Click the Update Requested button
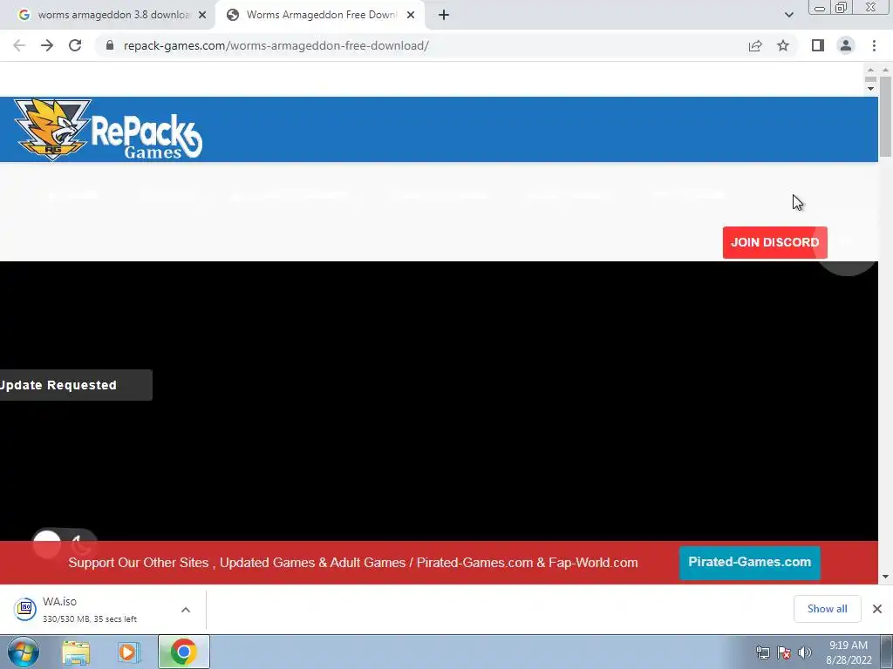This screenshot has height=669, width=893. point(76,385)
